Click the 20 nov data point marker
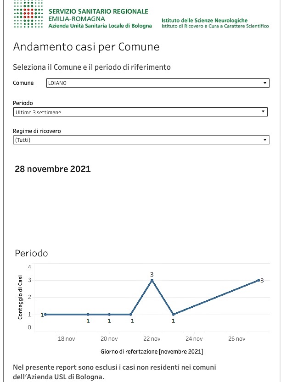Image resolution: width=281 pixels, height=382 pixels. click(109, 314)
